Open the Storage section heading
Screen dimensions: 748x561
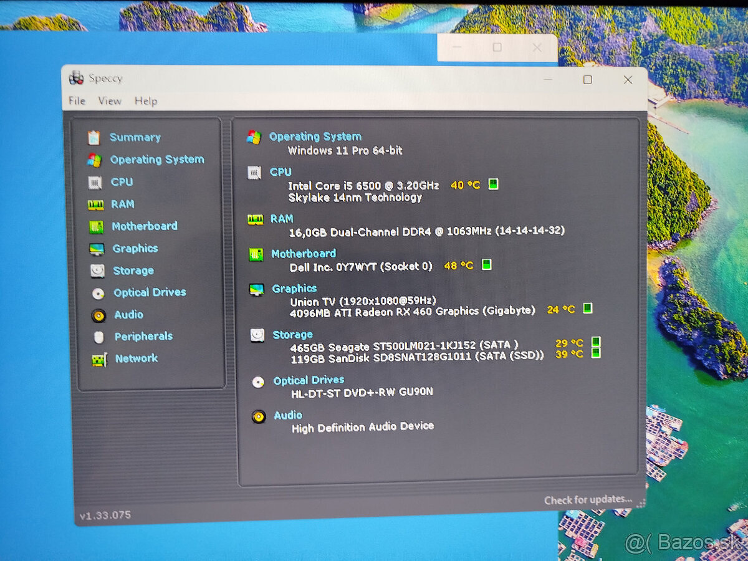click(292, 335)
